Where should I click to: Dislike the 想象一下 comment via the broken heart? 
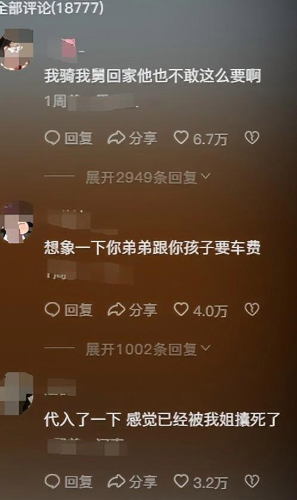252,309
